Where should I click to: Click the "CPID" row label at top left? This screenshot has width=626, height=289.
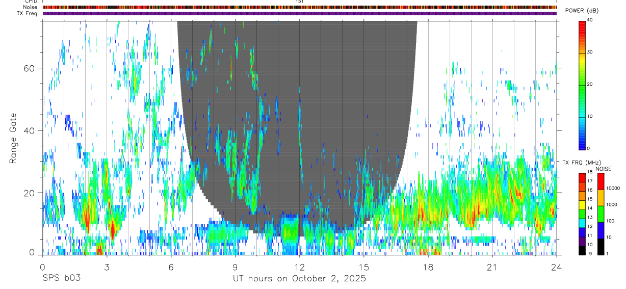(31, 2)
